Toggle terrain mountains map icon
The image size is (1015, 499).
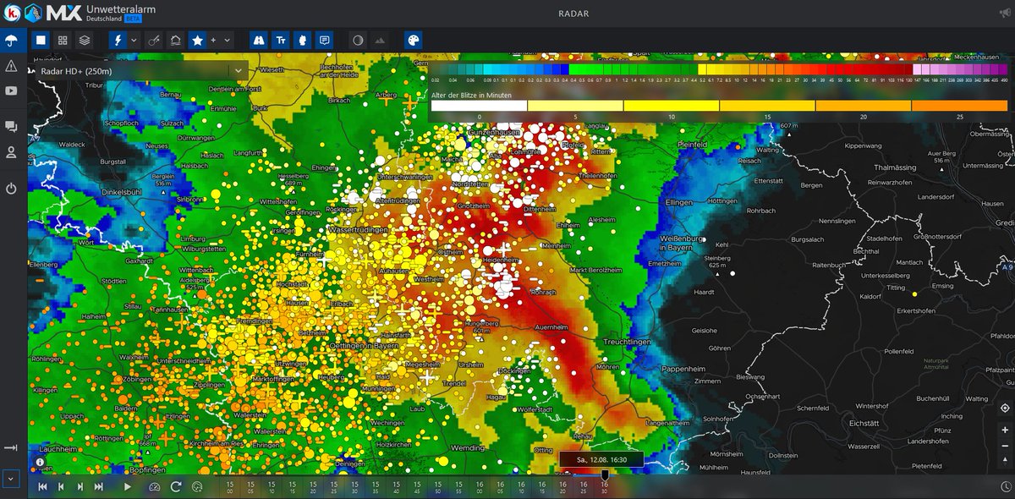click(379, 40)
